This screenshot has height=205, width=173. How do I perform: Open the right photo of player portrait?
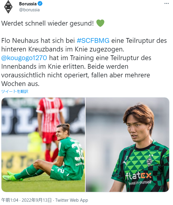point(128,145)
